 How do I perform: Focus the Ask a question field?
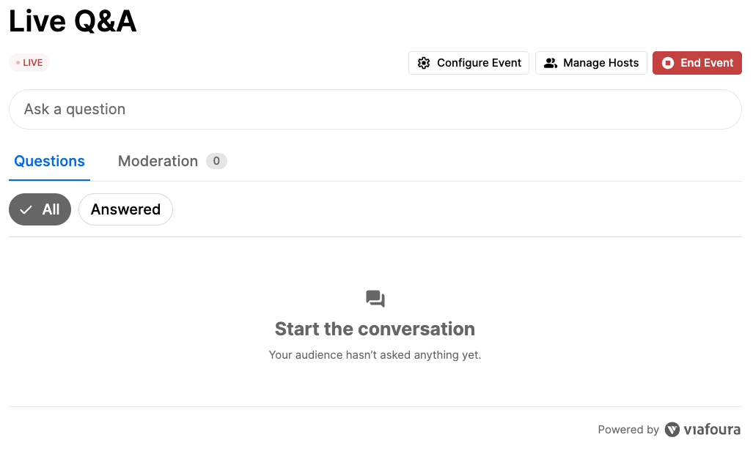coord(375,109)
